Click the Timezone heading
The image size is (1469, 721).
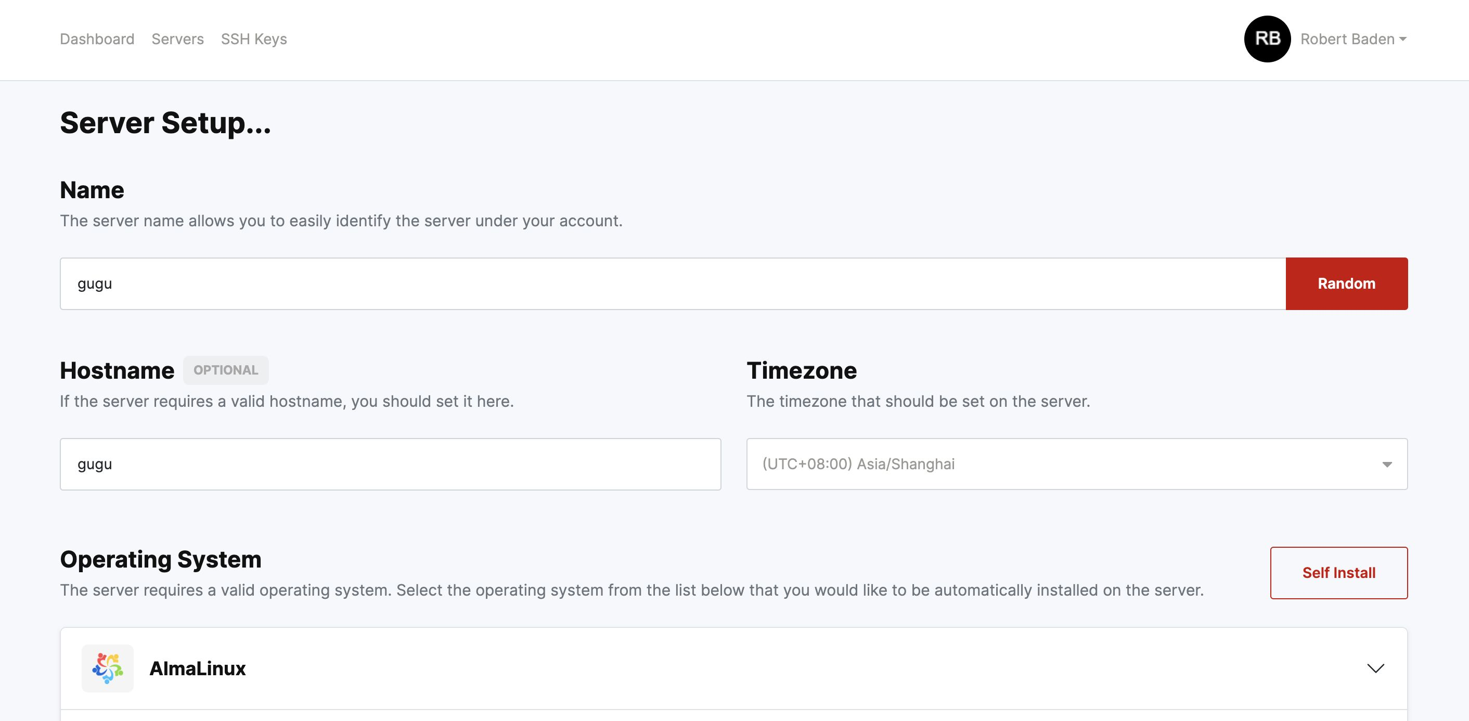point(801,370)
